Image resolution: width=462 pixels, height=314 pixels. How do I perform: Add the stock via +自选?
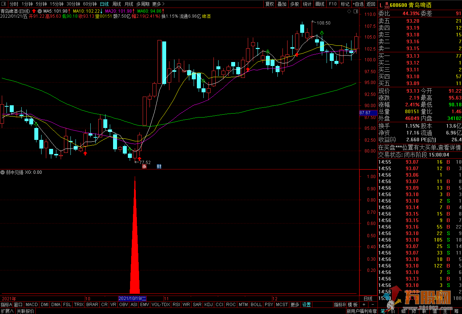[358, 4]
